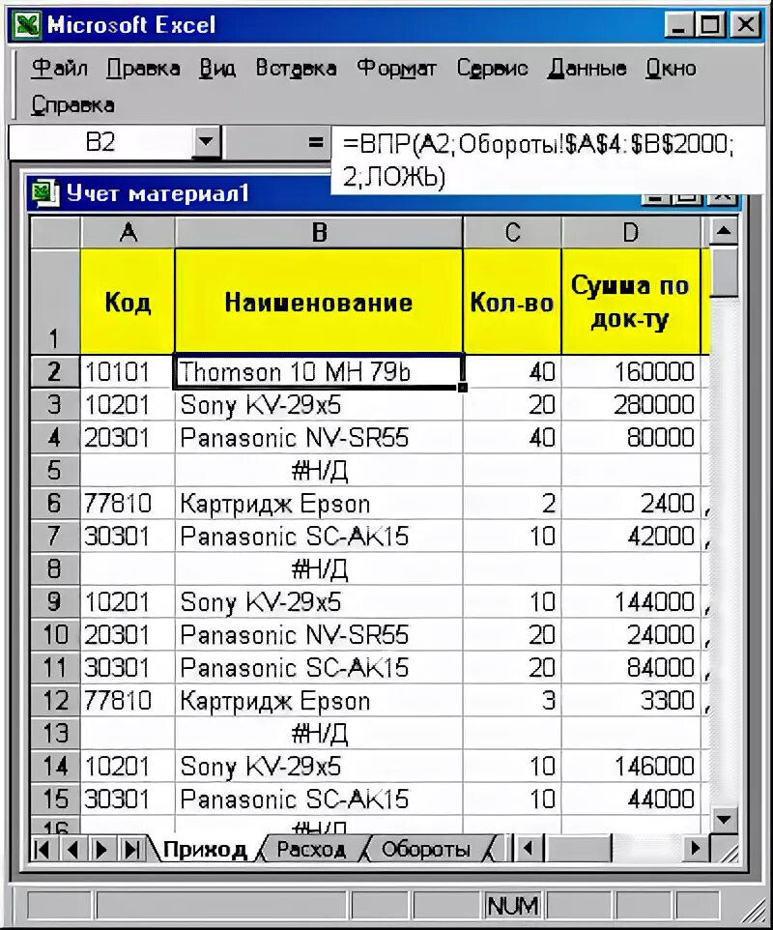
Task: Click the workbook icon beside Учет материал1
Action: pos(45,193)
